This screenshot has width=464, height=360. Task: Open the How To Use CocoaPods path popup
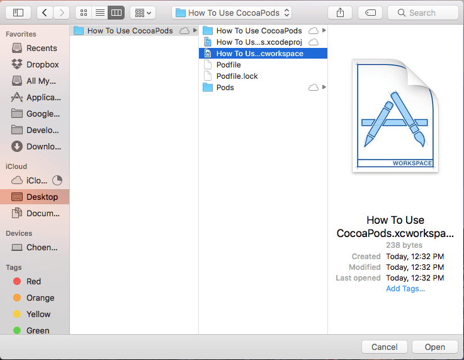coord(232,13)
